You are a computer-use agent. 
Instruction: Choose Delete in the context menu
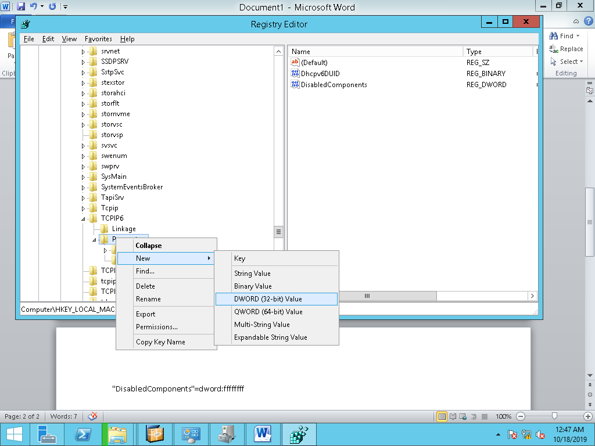coord(166,286)
